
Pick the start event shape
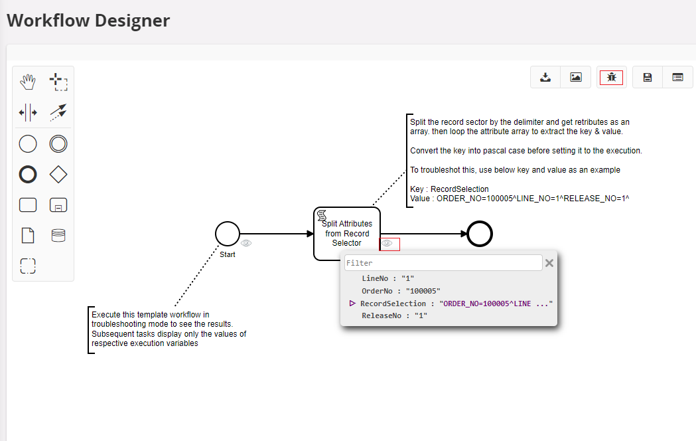[27, 144]
